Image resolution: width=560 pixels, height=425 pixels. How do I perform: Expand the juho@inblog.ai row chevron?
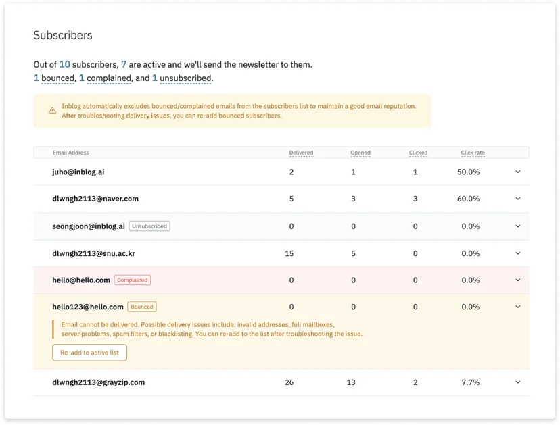[x=518, y=172]
